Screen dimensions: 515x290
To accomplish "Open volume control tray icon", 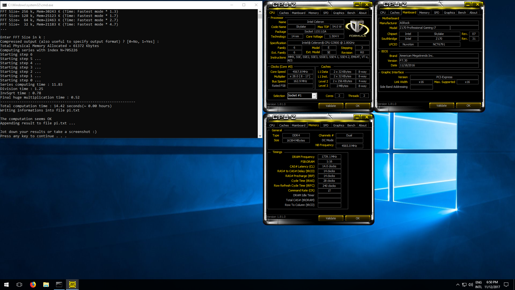I will [470, 285].
